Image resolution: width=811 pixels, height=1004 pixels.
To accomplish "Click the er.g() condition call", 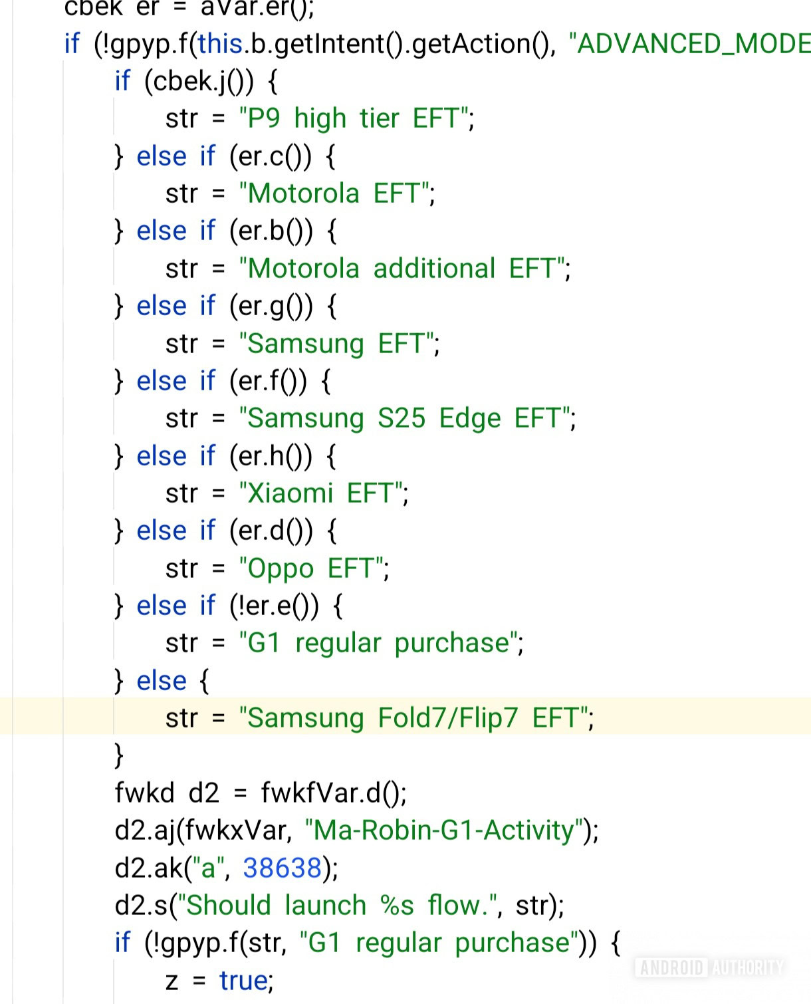I will 271,306.
